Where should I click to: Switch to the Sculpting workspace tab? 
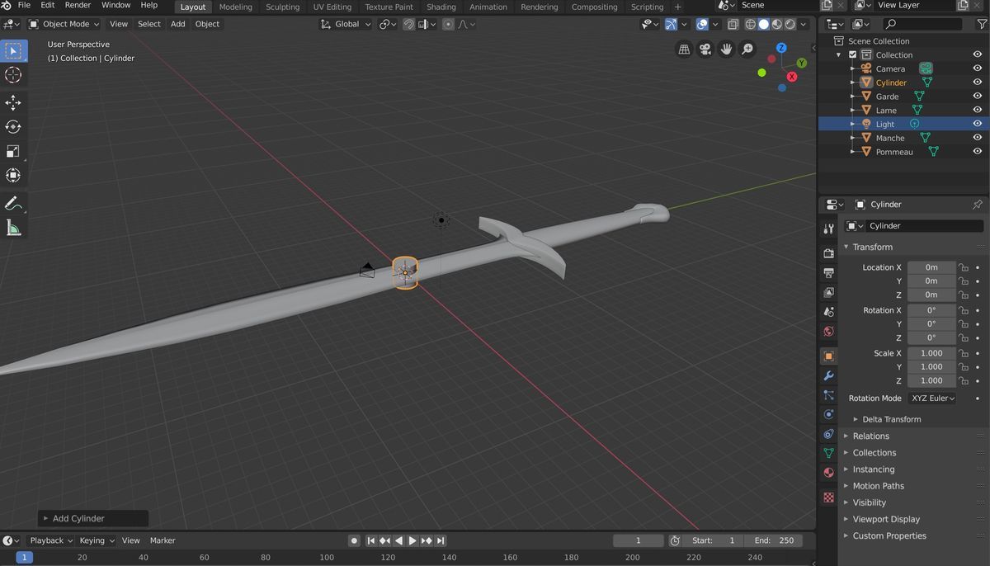[x=282, y=7]
